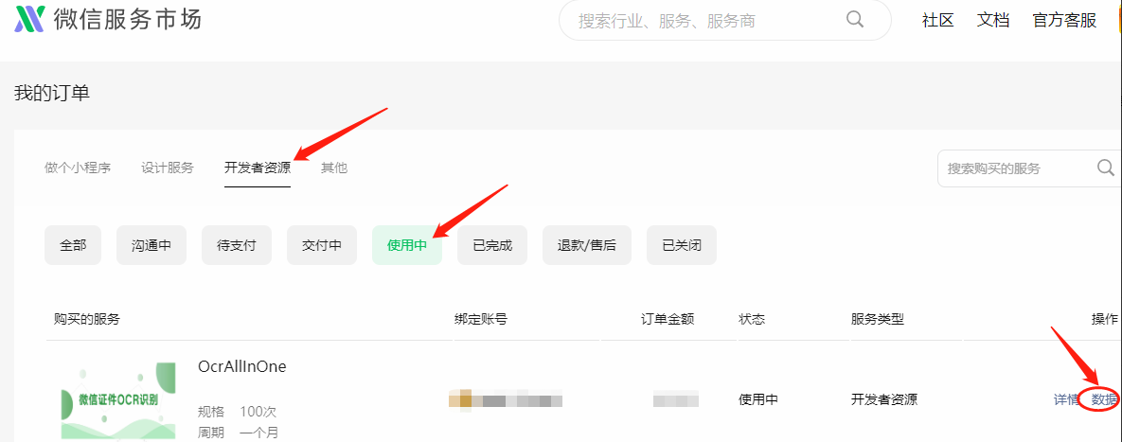Switch to the 做个小程序 tab
Image resolution: width=1122 pixels, height=442 pixels.
tap(78, 168)
